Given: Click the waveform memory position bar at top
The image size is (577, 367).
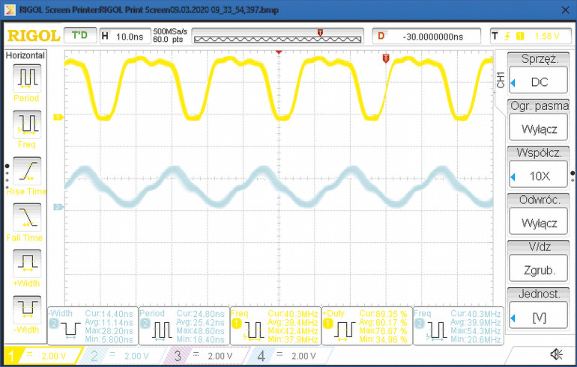Looking at the screenshot, I should click(x=277, y=36).
